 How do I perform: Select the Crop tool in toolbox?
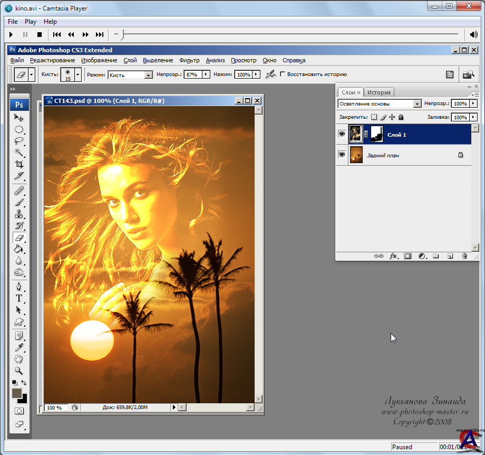(x=19, y=164)
